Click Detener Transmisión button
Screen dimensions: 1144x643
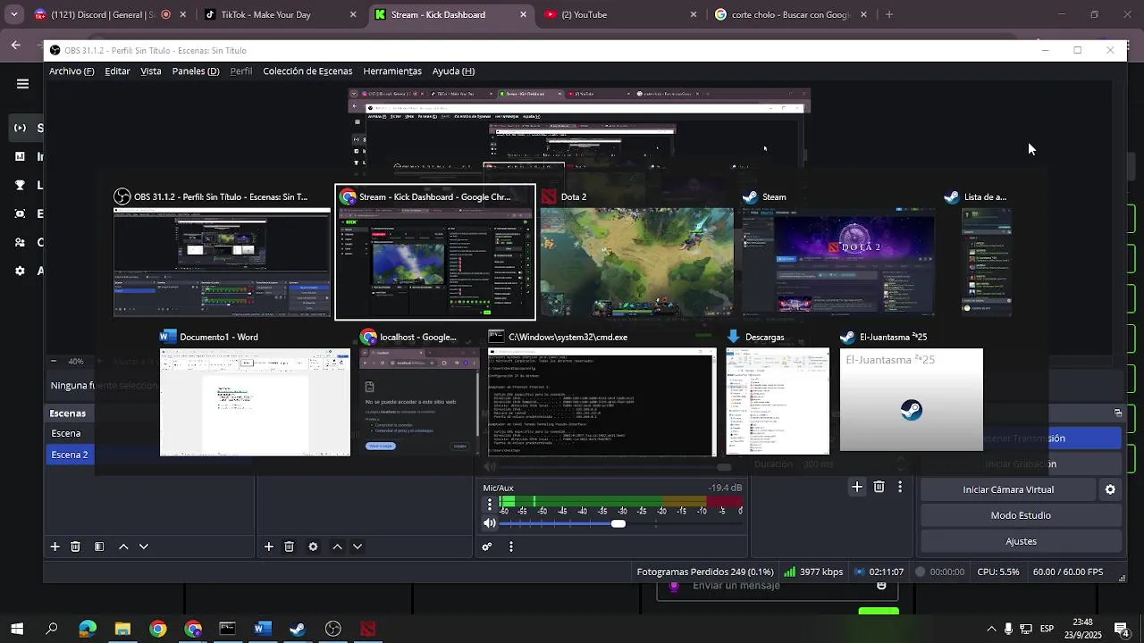pyautogui.click(x=1022, y=438)
